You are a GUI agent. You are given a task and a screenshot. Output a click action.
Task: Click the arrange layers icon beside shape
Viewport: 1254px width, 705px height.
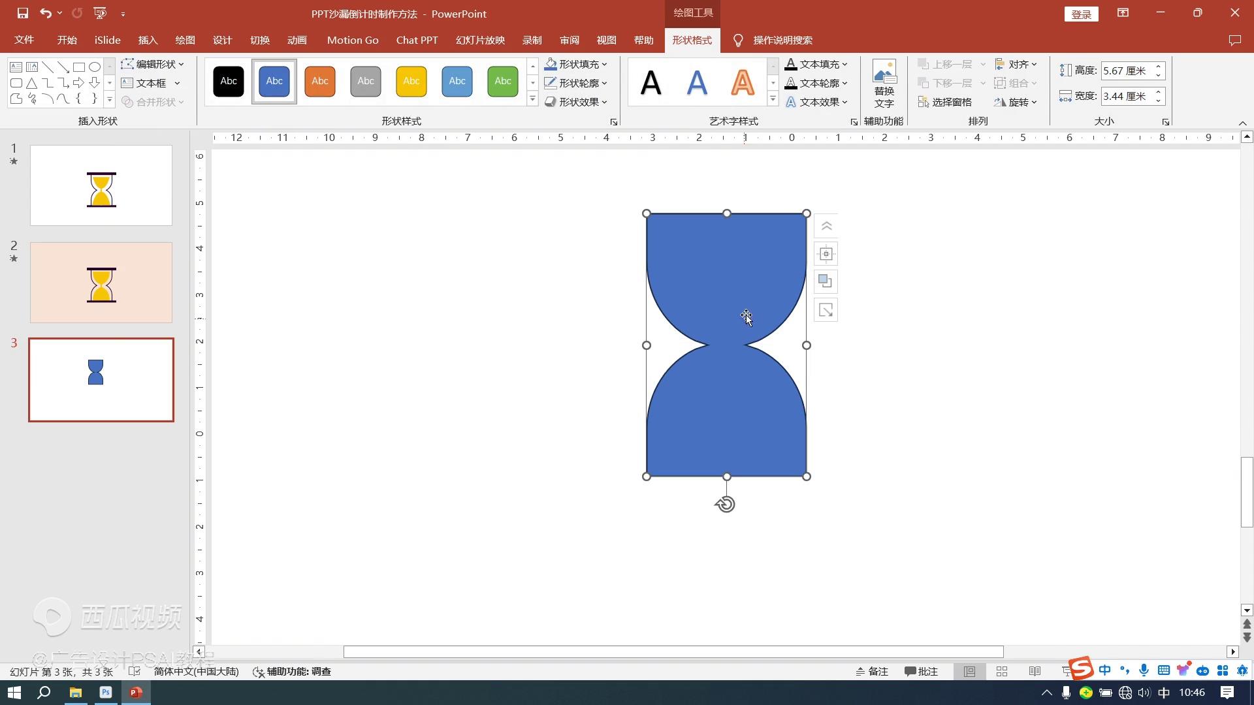[826, 281]
